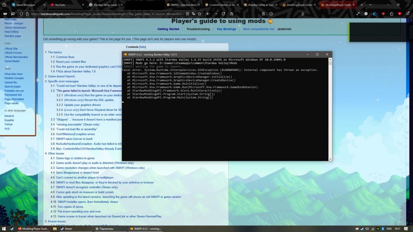Viewport: 413px width, 232px height.
Task: Open 'Printable version' tool link
Action: pos(14,91)
